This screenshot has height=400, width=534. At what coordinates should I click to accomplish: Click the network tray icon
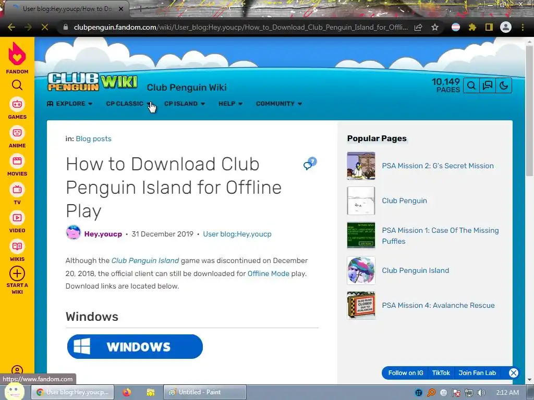pyautogui.click(x=469, y=393)
